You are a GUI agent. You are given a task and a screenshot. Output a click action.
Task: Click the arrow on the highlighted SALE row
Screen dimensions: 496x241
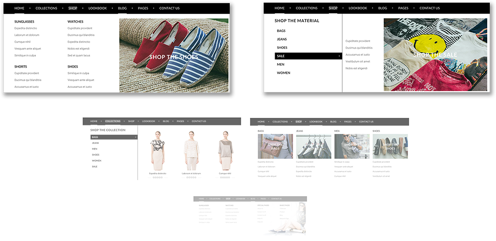click(x=339, y=56)
